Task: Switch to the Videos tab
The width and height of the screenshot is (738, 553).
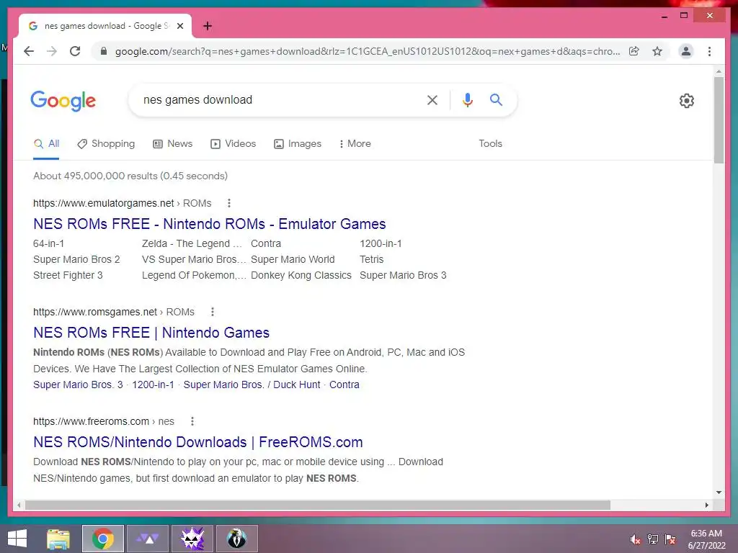Action: coord(233,143)
